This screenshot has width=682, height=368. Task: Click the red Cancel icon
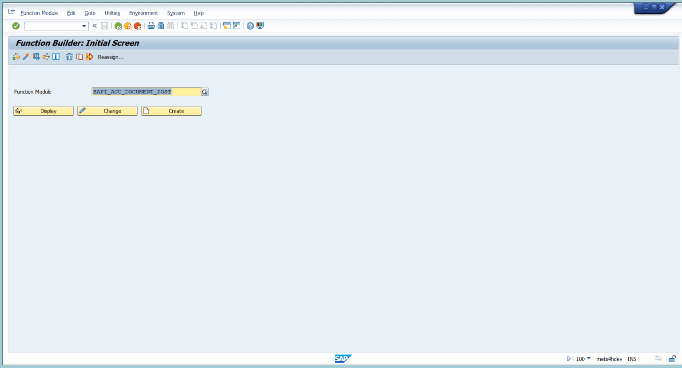pos(138,26)
